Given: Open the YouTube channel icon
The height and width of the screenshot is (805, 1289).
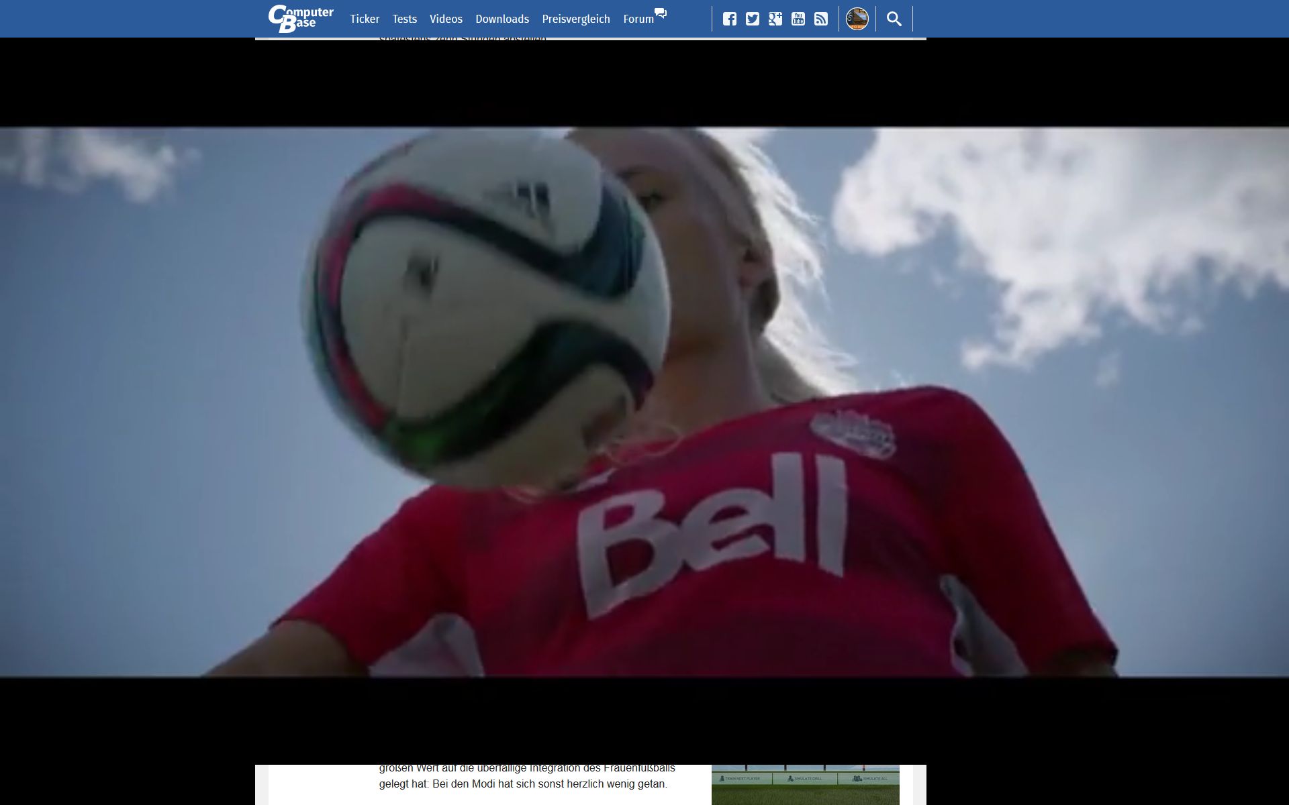Looking at the screenshot, I should [x=798, y=19].
